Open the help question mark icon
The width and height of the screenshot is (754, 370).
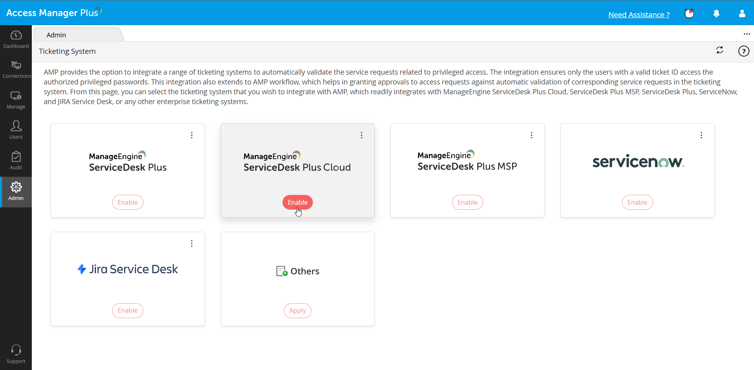(x=743, y=51)
